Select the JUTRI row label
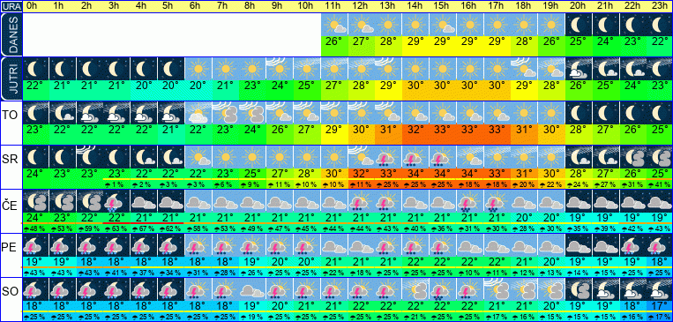Viewport: 673px width, 322px height. tap(11, 79)
